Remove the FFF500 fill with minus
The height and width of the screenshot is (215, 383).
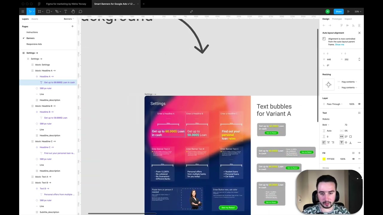click(359, 159)
